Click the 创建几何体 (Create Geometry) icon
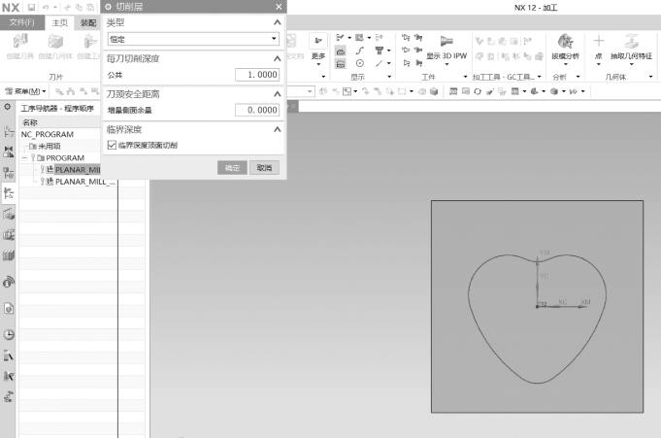This screenshot has width=661, height=438. (55, 42)
